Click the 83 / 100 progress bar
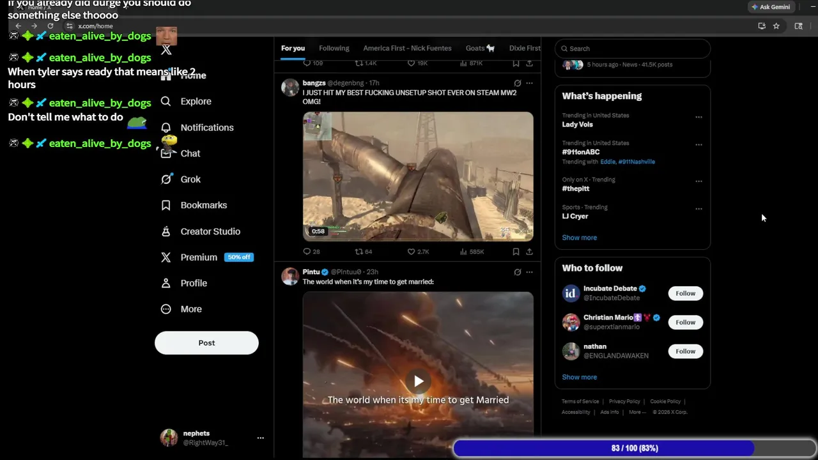Viewport: 818px width, 460px height. pos(635,448)
